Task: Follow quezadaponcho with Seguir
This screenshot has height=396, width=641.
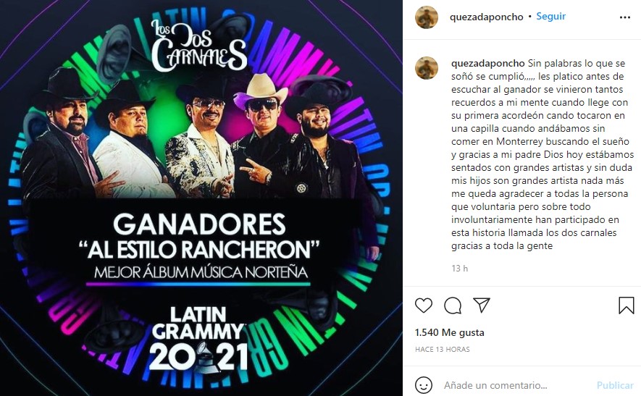Action: [x=550, y=17]
